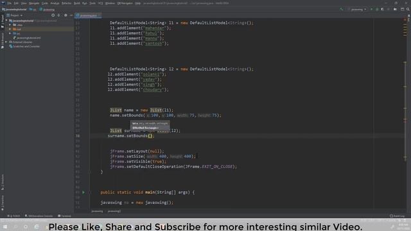The image size is (411, 231).
Task: Open the Build menu
Action: (77, 3)
